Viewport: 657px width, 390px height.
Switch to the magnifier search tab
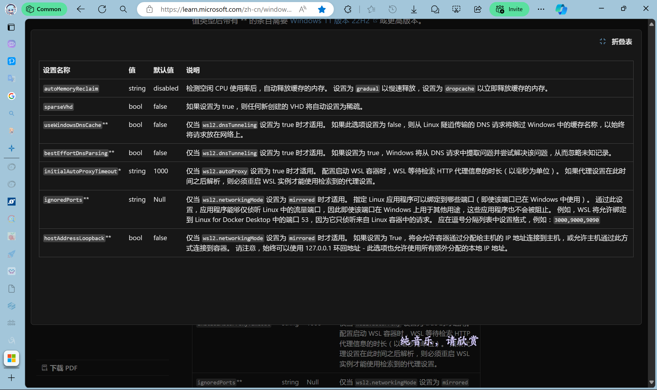tap(11, 113)
